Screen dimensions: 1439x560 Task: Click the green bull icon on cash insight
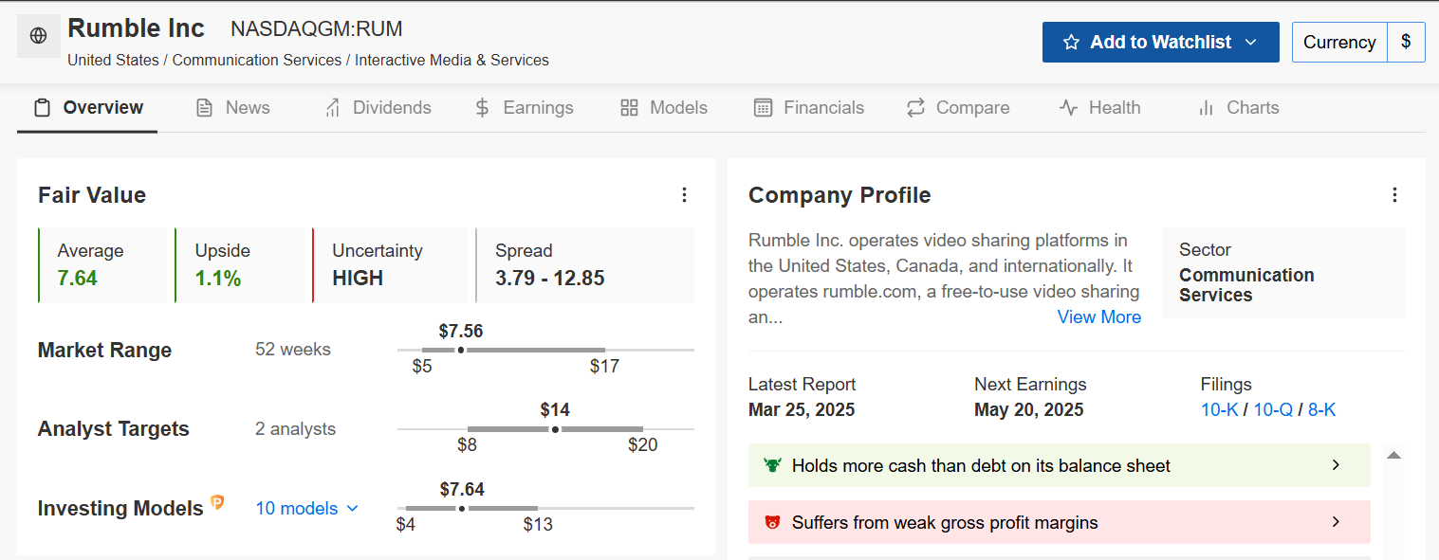click(771, 465)
